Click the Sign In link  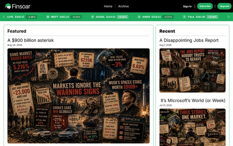187,7
